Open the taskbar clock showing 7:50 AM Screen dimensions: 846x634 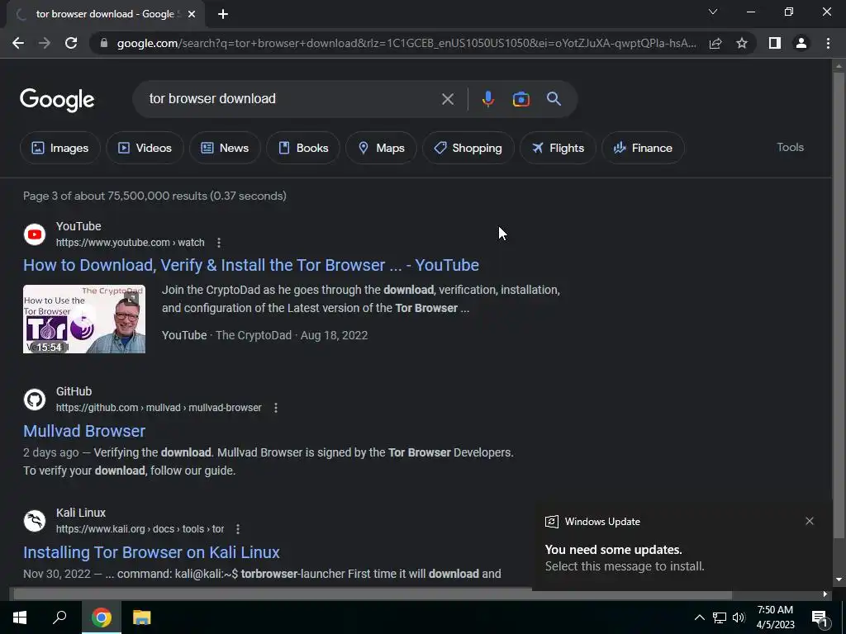pos(775,617)
